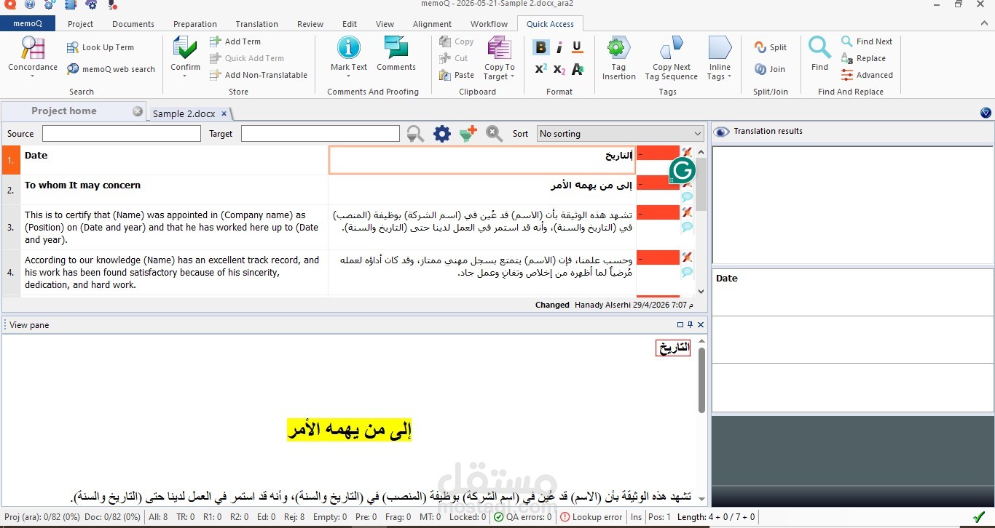Pin the View pane
This screenshot has width=995, height=528.
coord(691,325)
